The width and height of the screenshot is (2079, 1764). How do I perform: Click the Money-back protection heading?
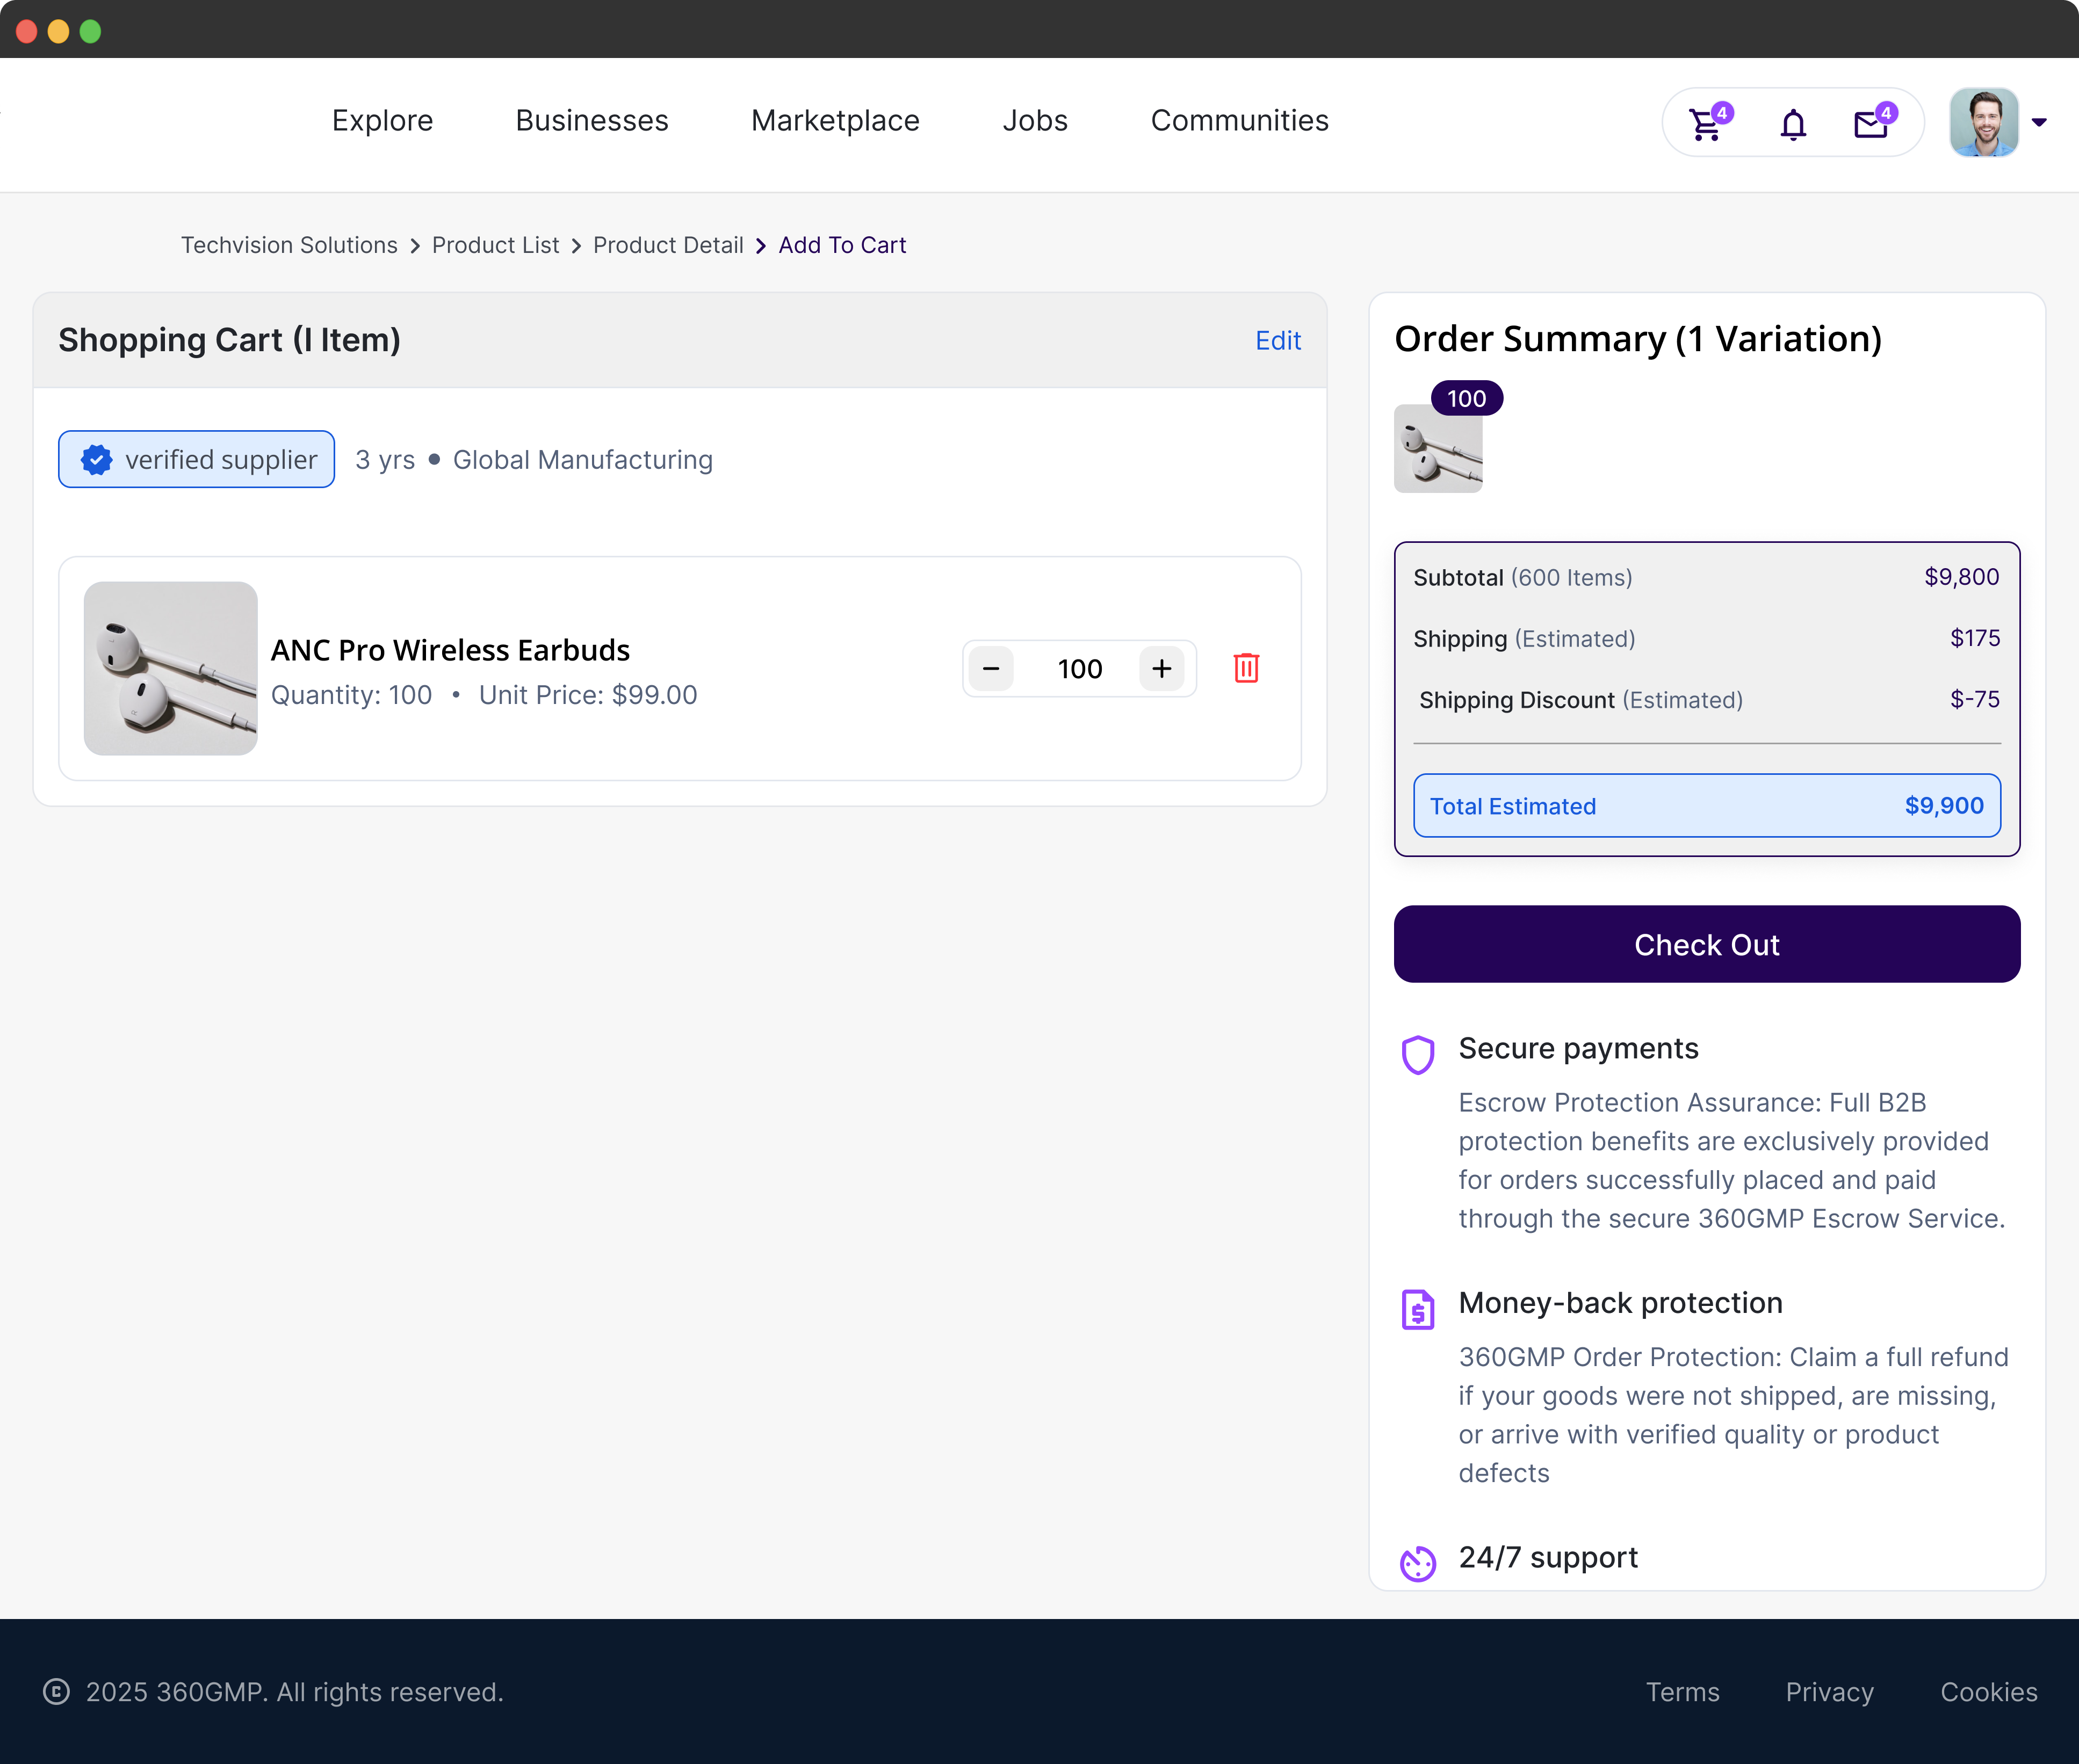(1620, 1303)
